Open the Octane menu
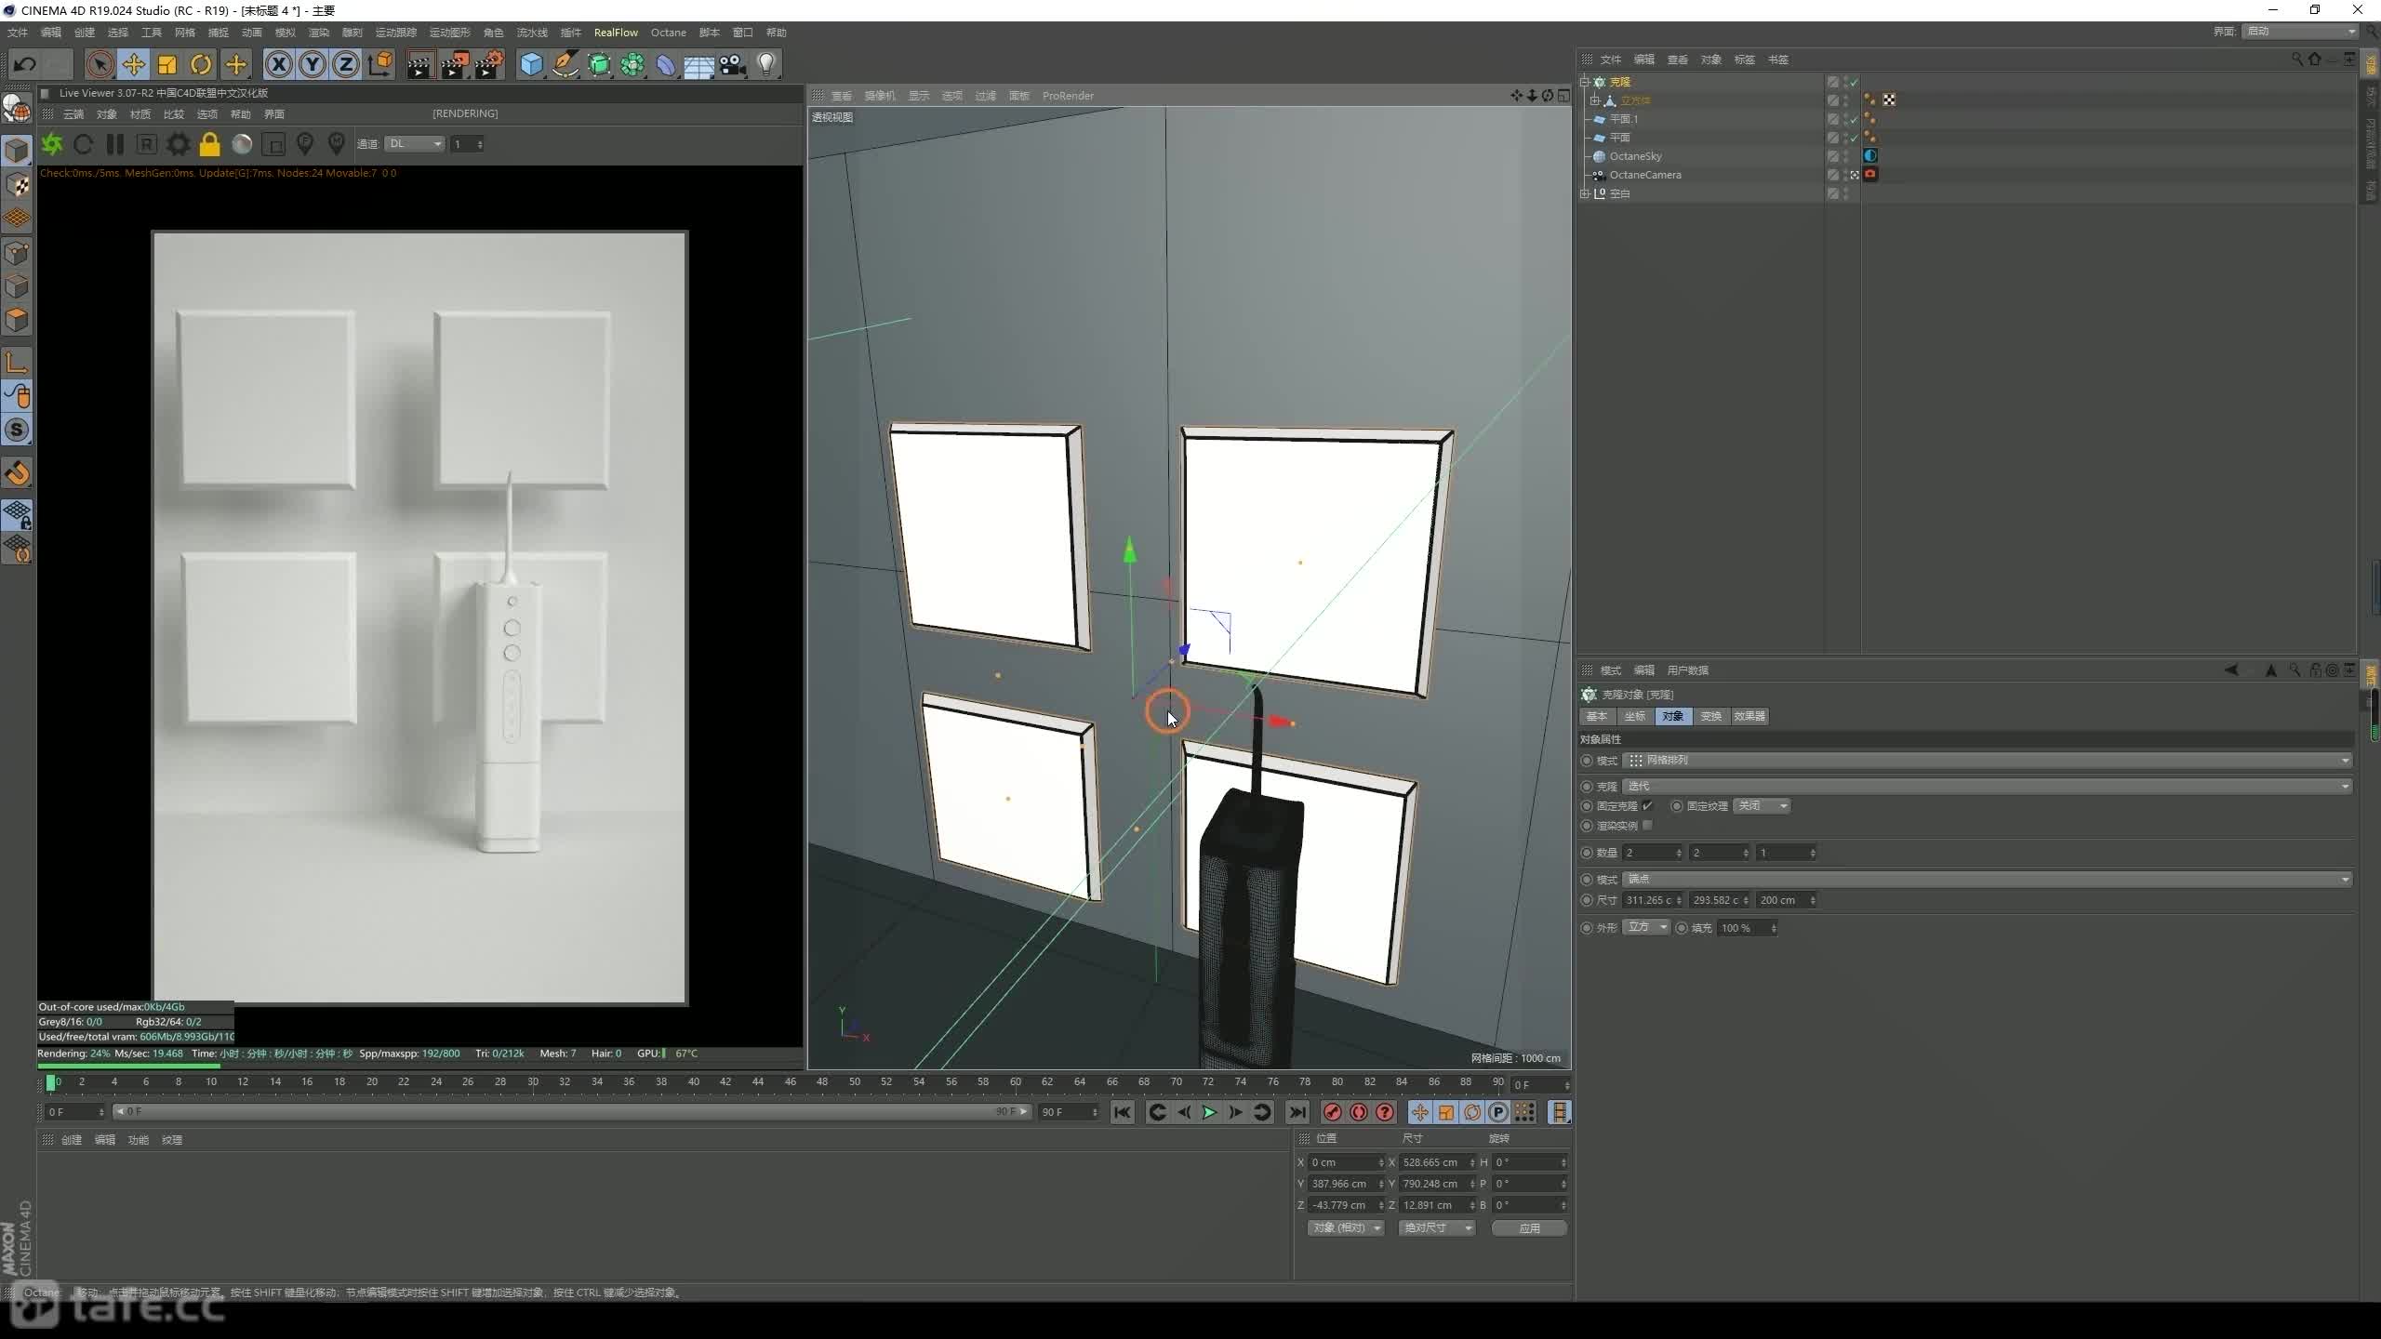 point(668,33)
